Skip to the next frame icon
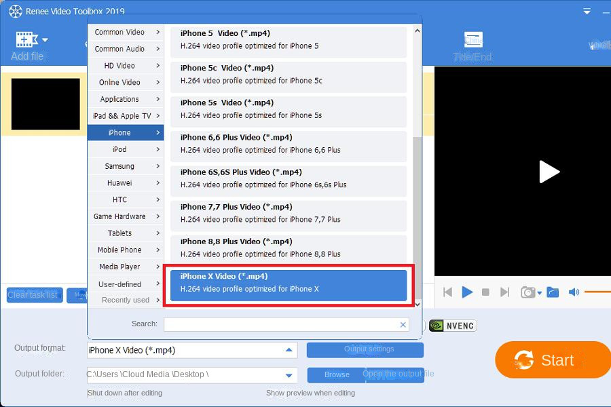This screenshot has width=611, height=407. point(504,292)
